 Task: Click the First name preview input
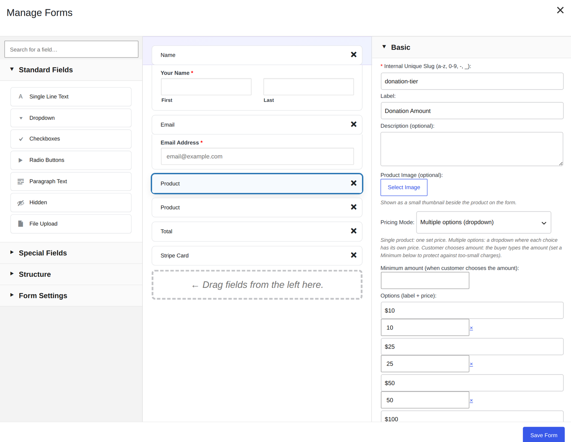point(206,87)
